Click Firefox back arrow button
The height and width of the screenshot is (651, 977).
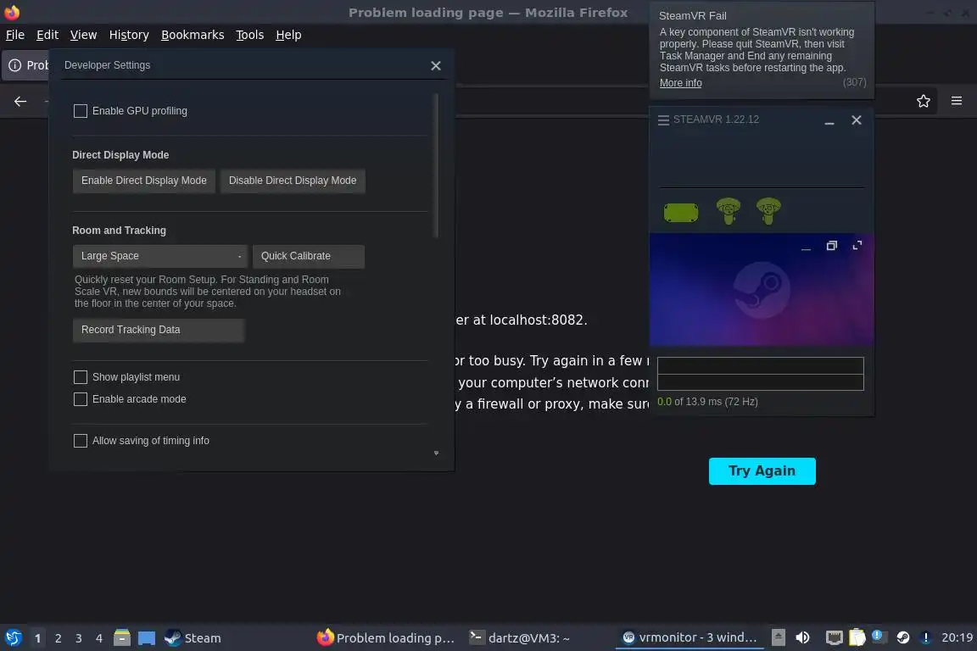pyautogui.click(x=20, y=101)
